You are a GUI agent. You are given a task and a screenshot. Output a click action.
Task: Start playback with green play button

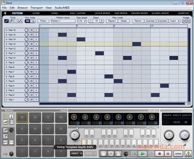pos(143,154)
